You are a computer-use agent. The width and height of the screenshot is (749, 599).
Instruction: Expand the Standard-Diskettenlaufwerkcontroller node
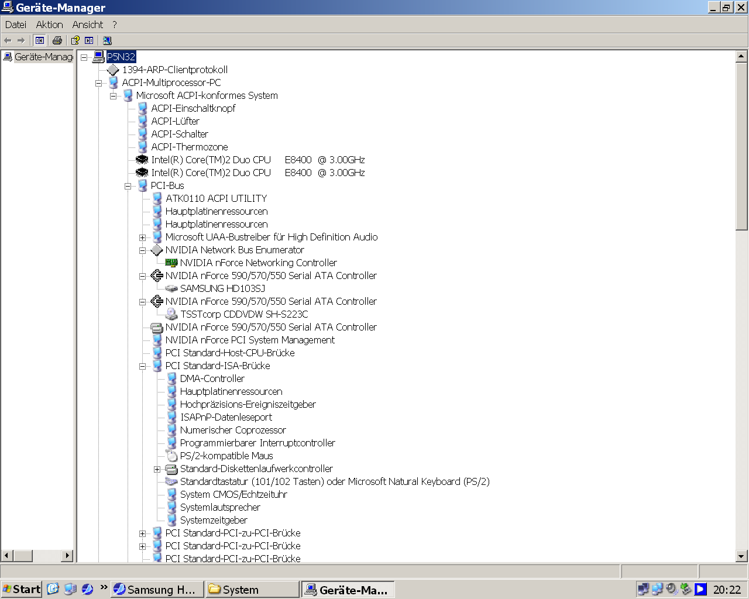click(x=156, y=469)
